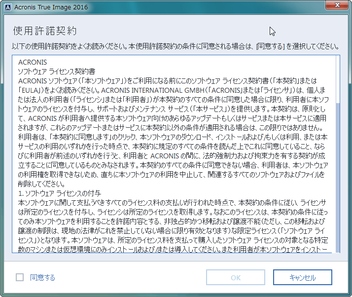Click the '1. ソフトウェア ライセンスの付与' line
Screen dimensions: 352x297
pos(60,193)
